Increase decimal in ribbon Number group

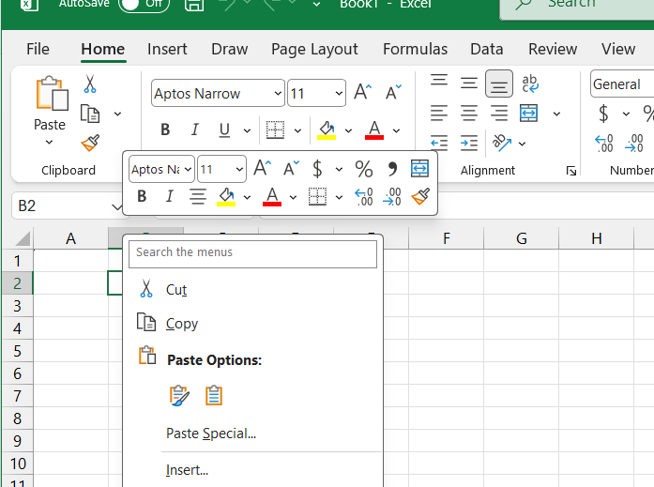coord(603,144)
